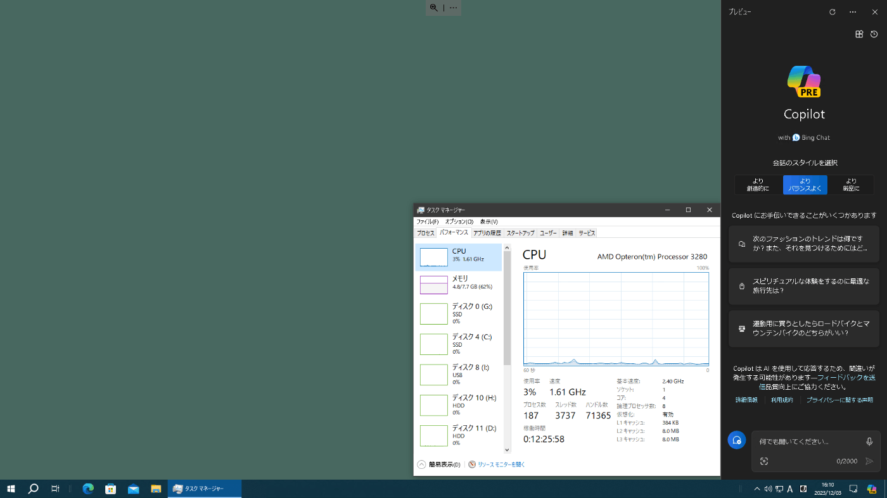This screenshot has height=498, width=887.
Task: Open the three-dot menu in Copilot header
Action: (853, 12)
